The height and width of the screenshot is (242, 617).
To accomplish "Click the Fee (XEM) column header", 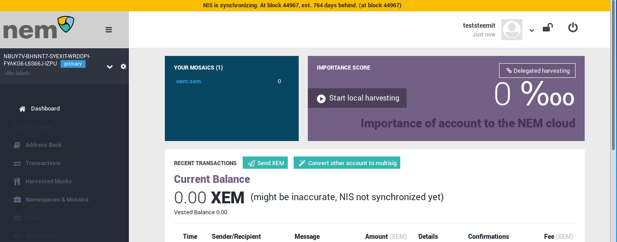I will click(x=558, y=237).
